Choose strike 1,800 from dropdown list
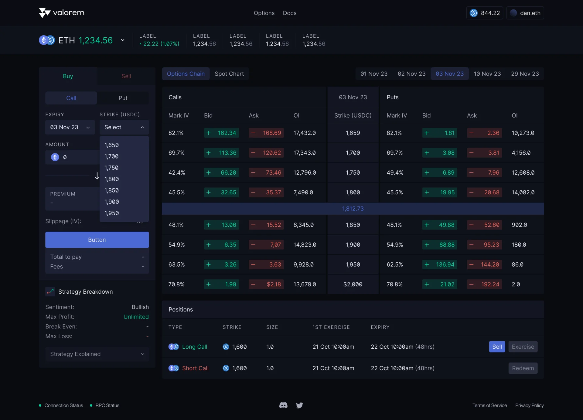Viewport: 583px width, 420px height. [124, 179]
